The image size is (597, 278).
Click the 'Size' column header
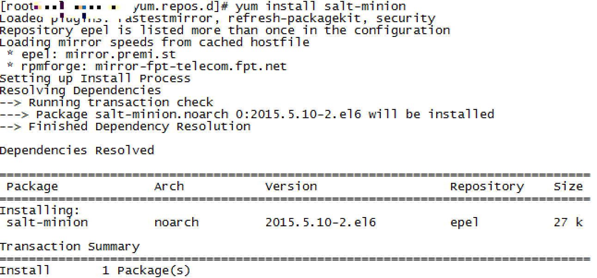coord(568,187)
